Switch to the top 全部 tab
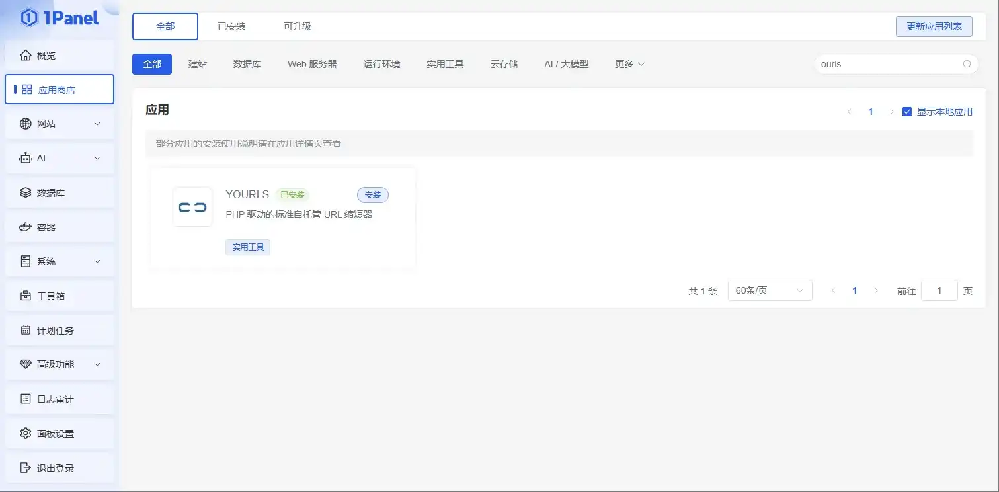The width and height of the screenshot is (999, 492). click(165, 26)
